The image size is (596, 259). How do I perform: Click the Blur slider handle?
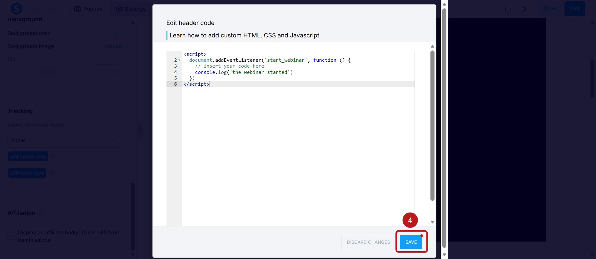click(47, 72)
